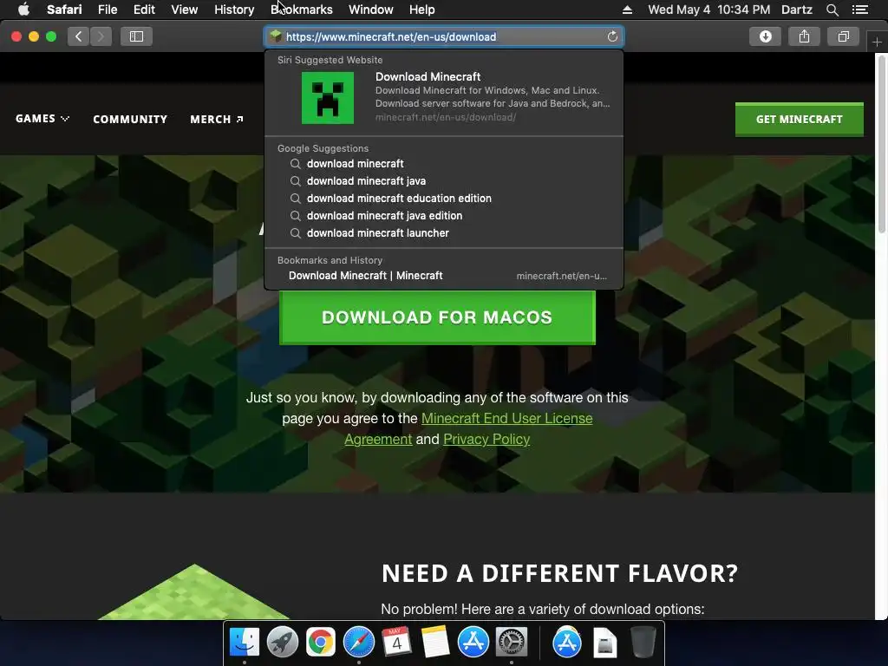The image size is (888, 666).
Task: Open the Apple menu
Action: (23, 10)
